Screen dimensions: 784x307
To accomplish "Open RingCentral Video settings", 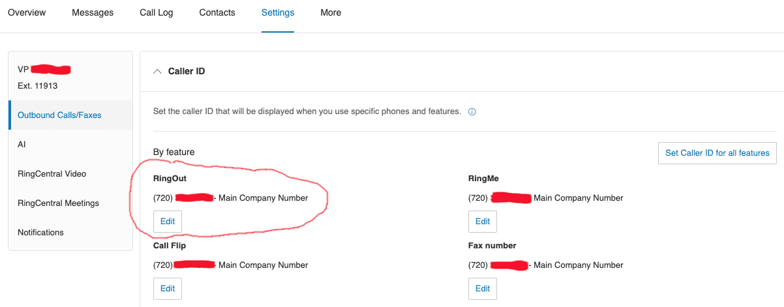I will pyautogui.click(x=52, y=174).
